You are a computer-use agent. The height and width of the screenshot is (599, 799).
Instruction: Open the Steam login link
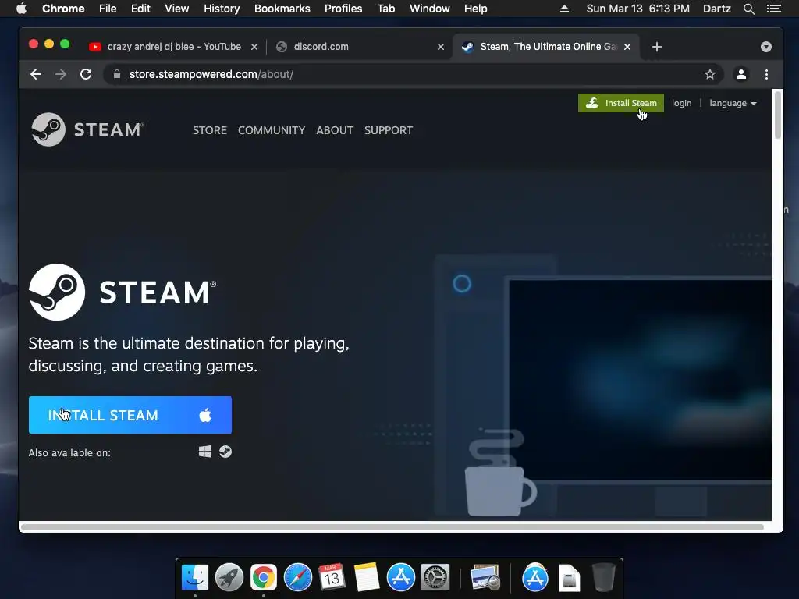[x=681, y=103]
